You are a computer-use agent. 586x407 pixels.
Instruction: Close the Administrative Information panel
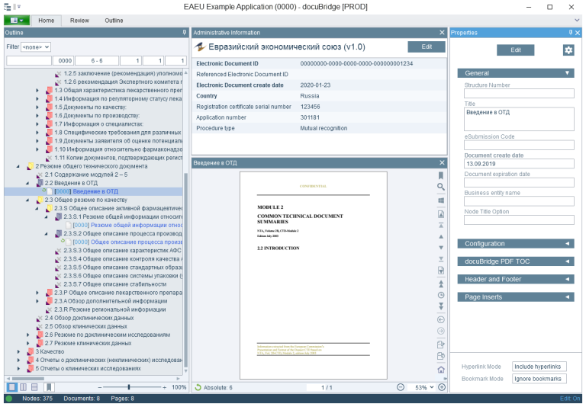click(442, 33)
